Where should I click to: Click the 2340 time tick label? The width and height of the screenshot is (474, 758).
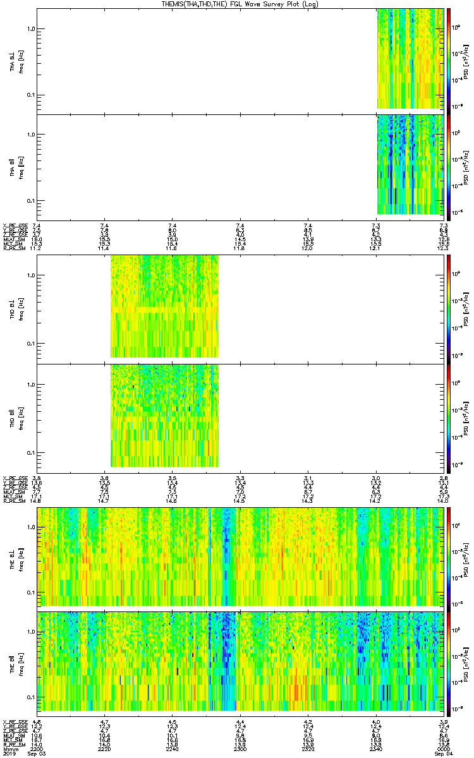point(375,749)
